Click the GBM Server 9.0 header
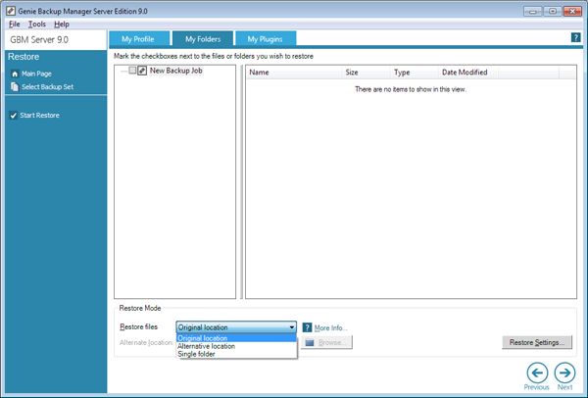The image size is (588, 398). click(x=39, y=40)
